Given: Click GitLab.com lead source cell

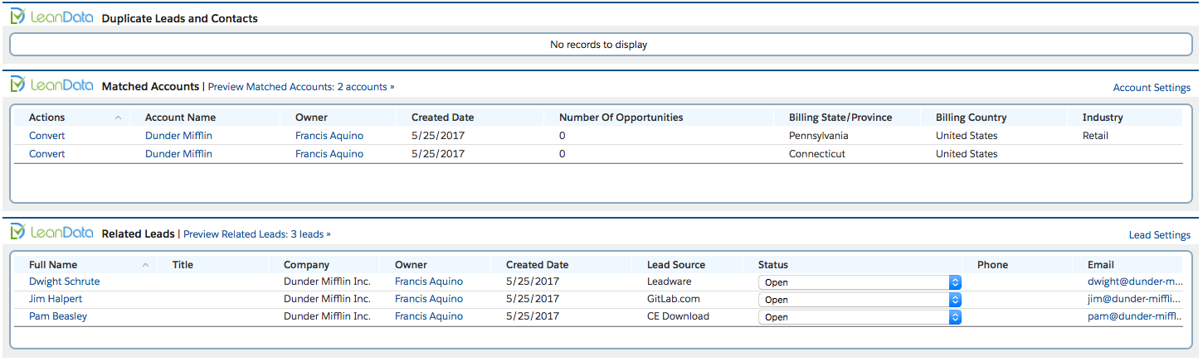Looking at the screenshot, I should [674, 299].
